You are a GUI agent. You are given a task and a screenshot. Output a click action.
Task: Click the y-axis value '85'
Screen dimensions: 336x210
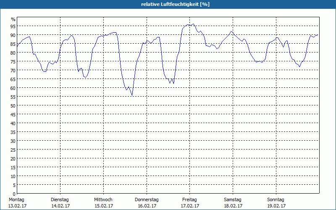tap(13, 44)
